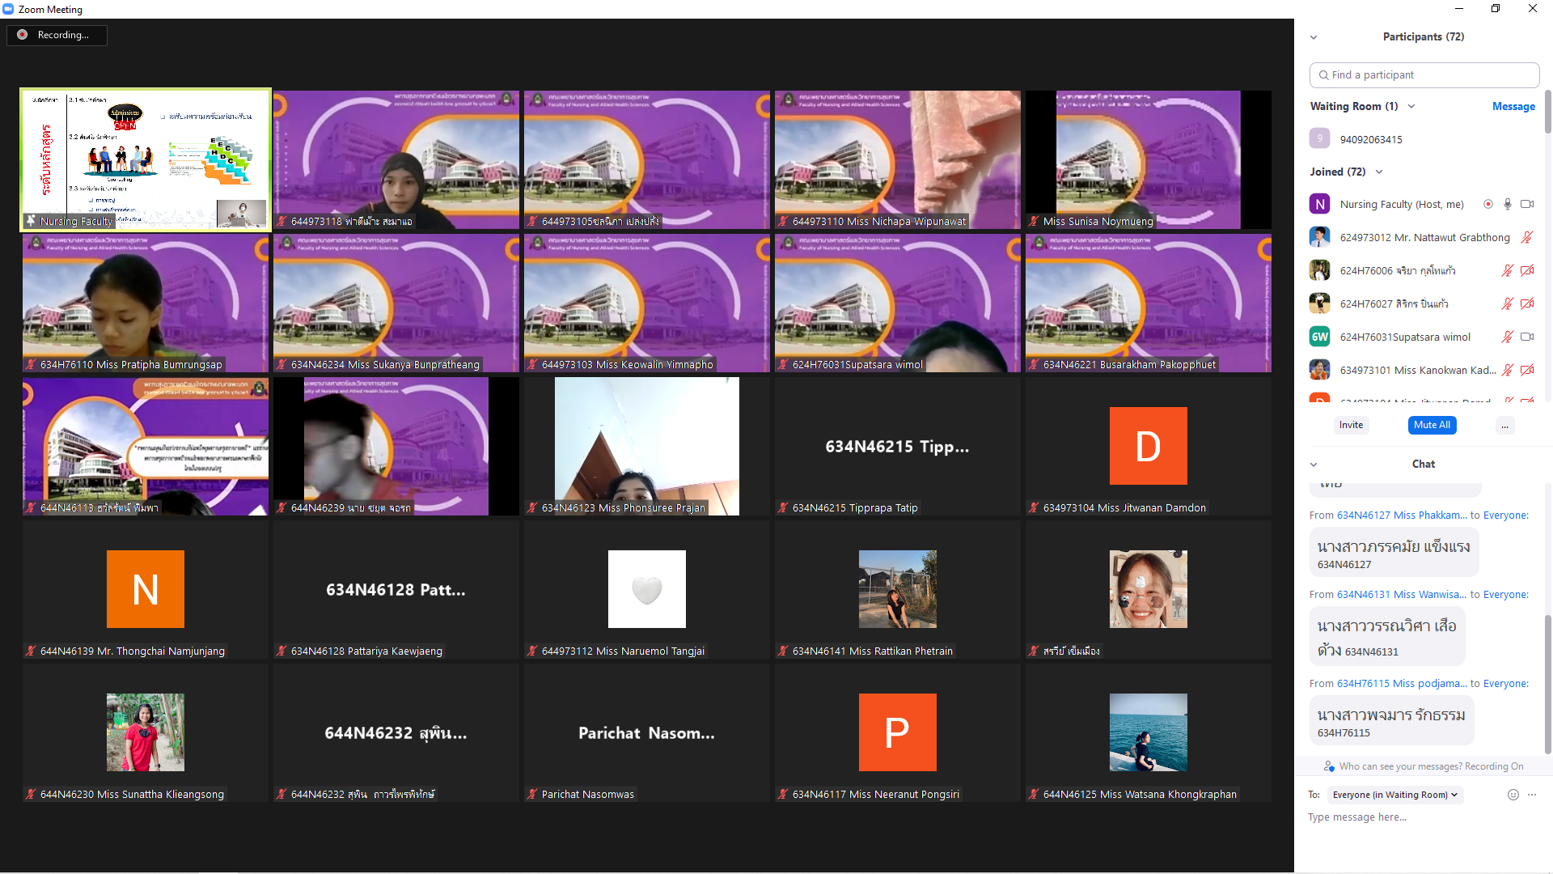
Task: Open the chat recipient dropdown Everyone (in Waiting Room)
Action: [1394, 795]
